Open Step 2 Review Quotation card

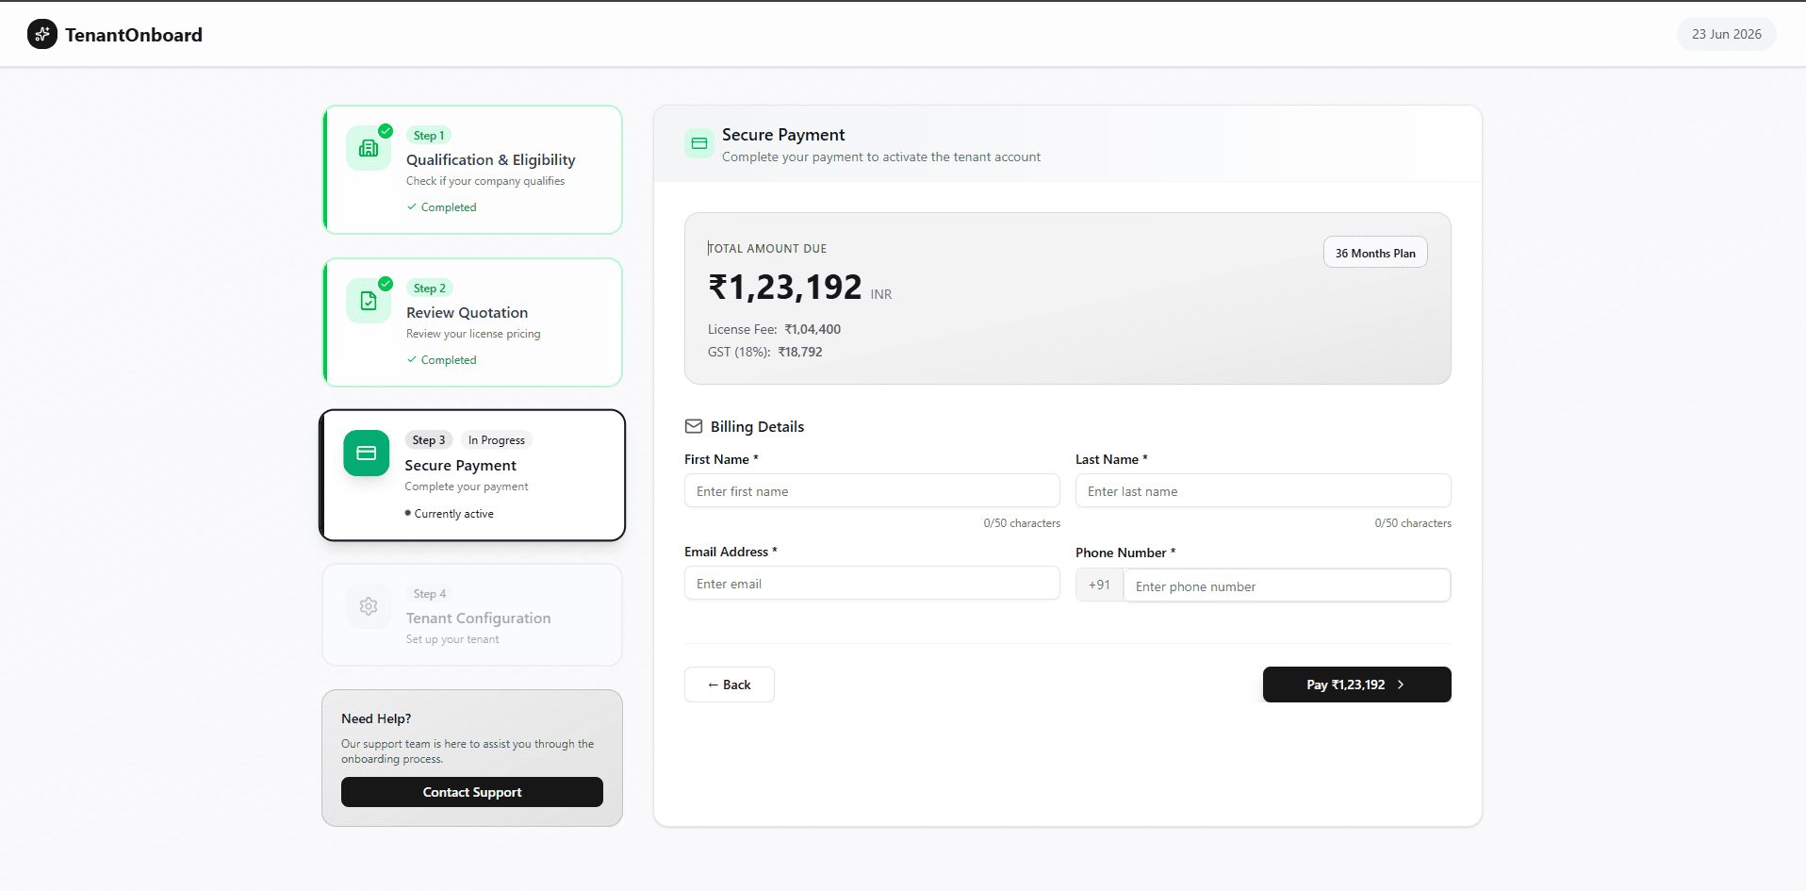(472, 322)
